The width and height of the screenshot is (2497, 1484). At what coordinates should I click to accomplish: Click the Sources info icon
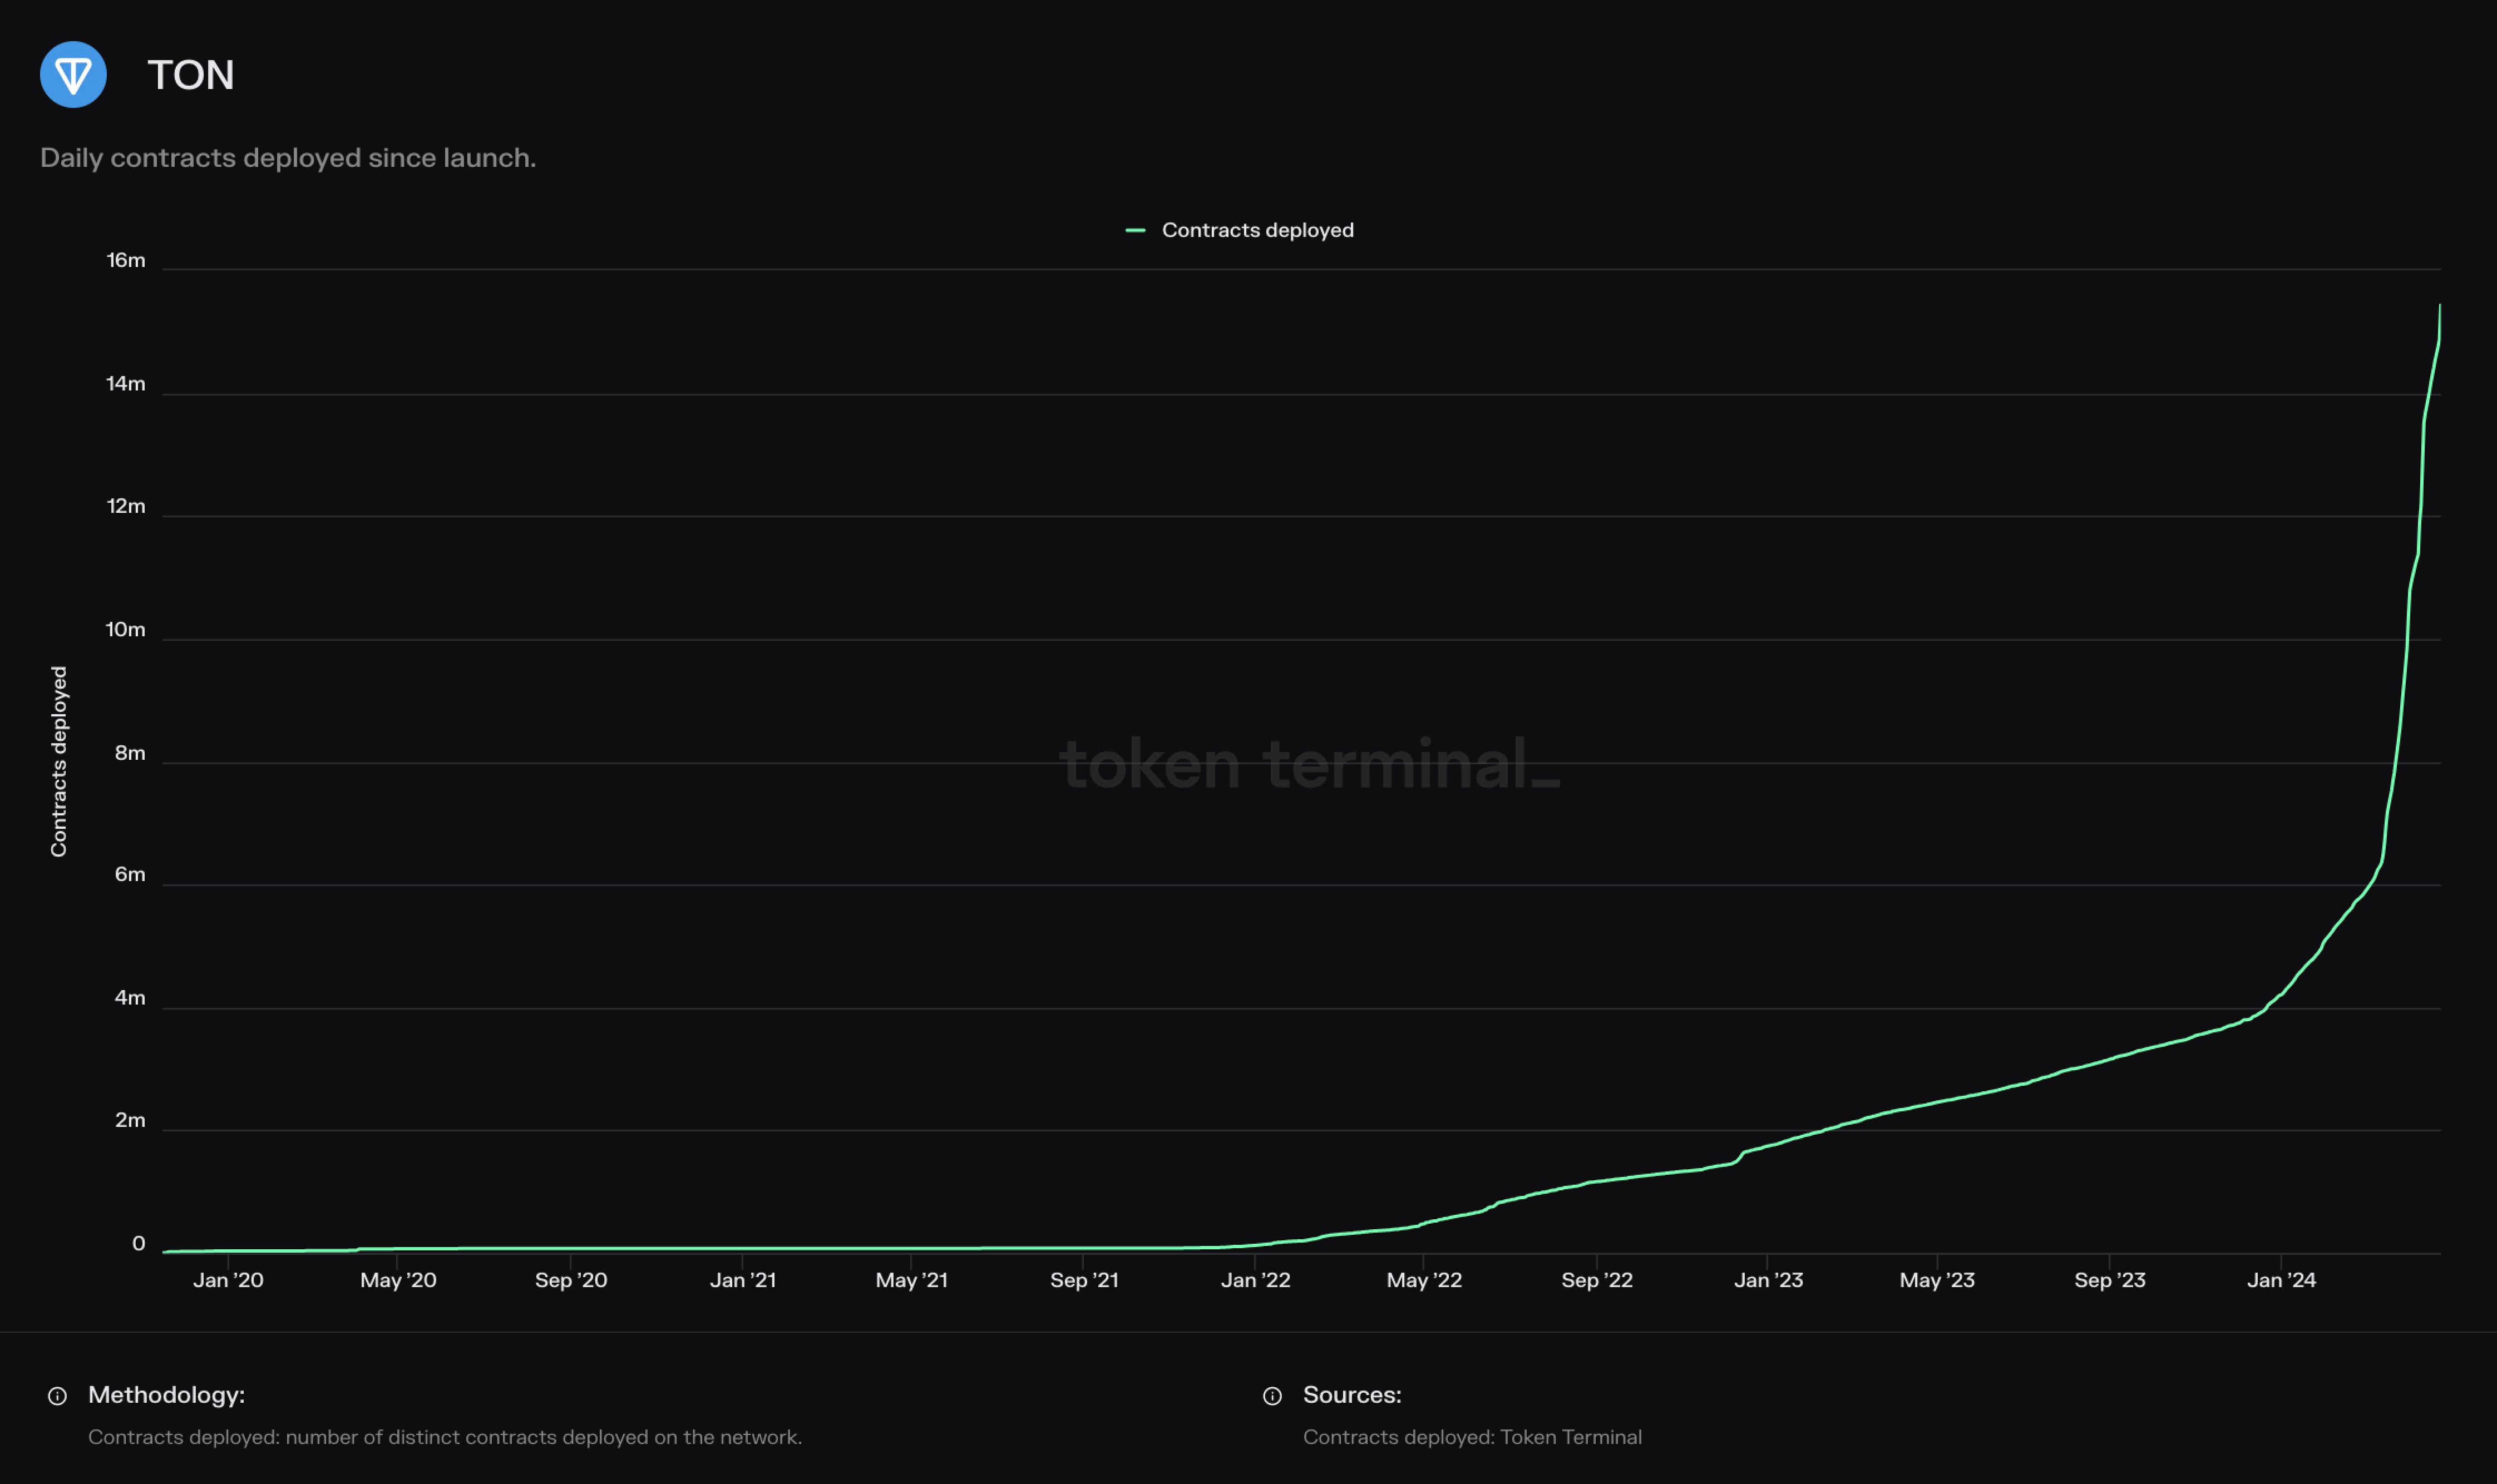coord(1272,1396)
